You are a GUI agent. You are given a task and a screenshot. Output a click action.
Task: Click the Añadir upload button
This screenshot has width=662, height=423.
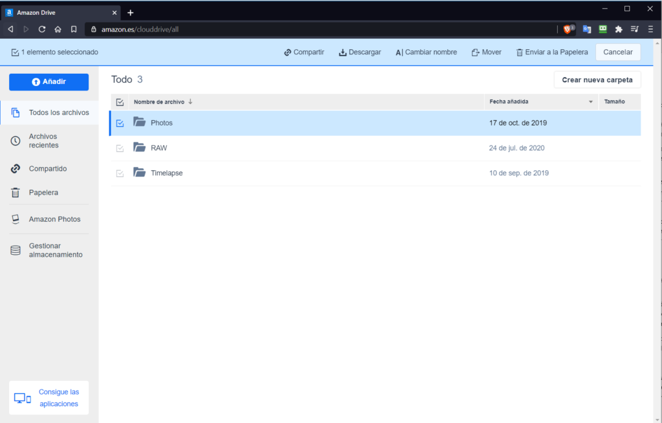pos(49,82)
